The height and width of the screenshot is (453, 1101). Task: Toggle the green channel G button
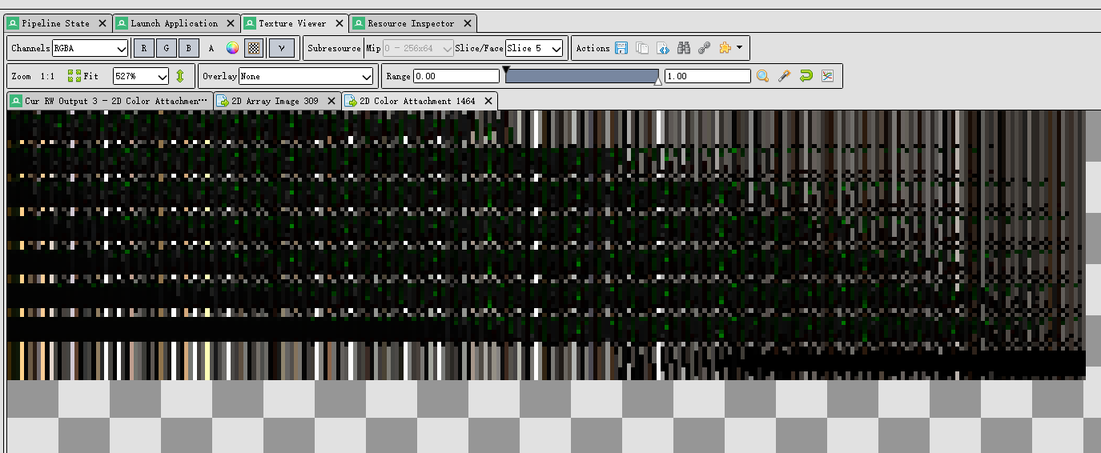click(x=166, y=48)
